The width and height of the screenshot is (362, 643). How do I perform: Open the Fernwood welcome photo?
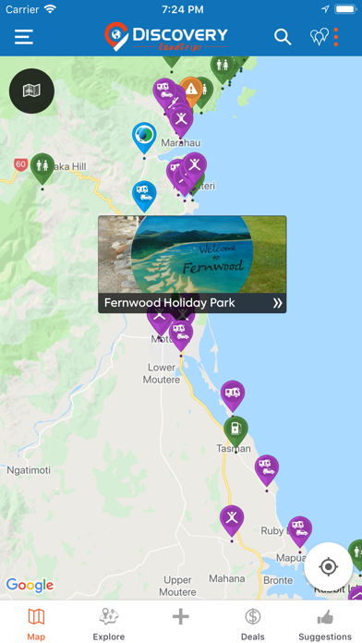point(192,255)
